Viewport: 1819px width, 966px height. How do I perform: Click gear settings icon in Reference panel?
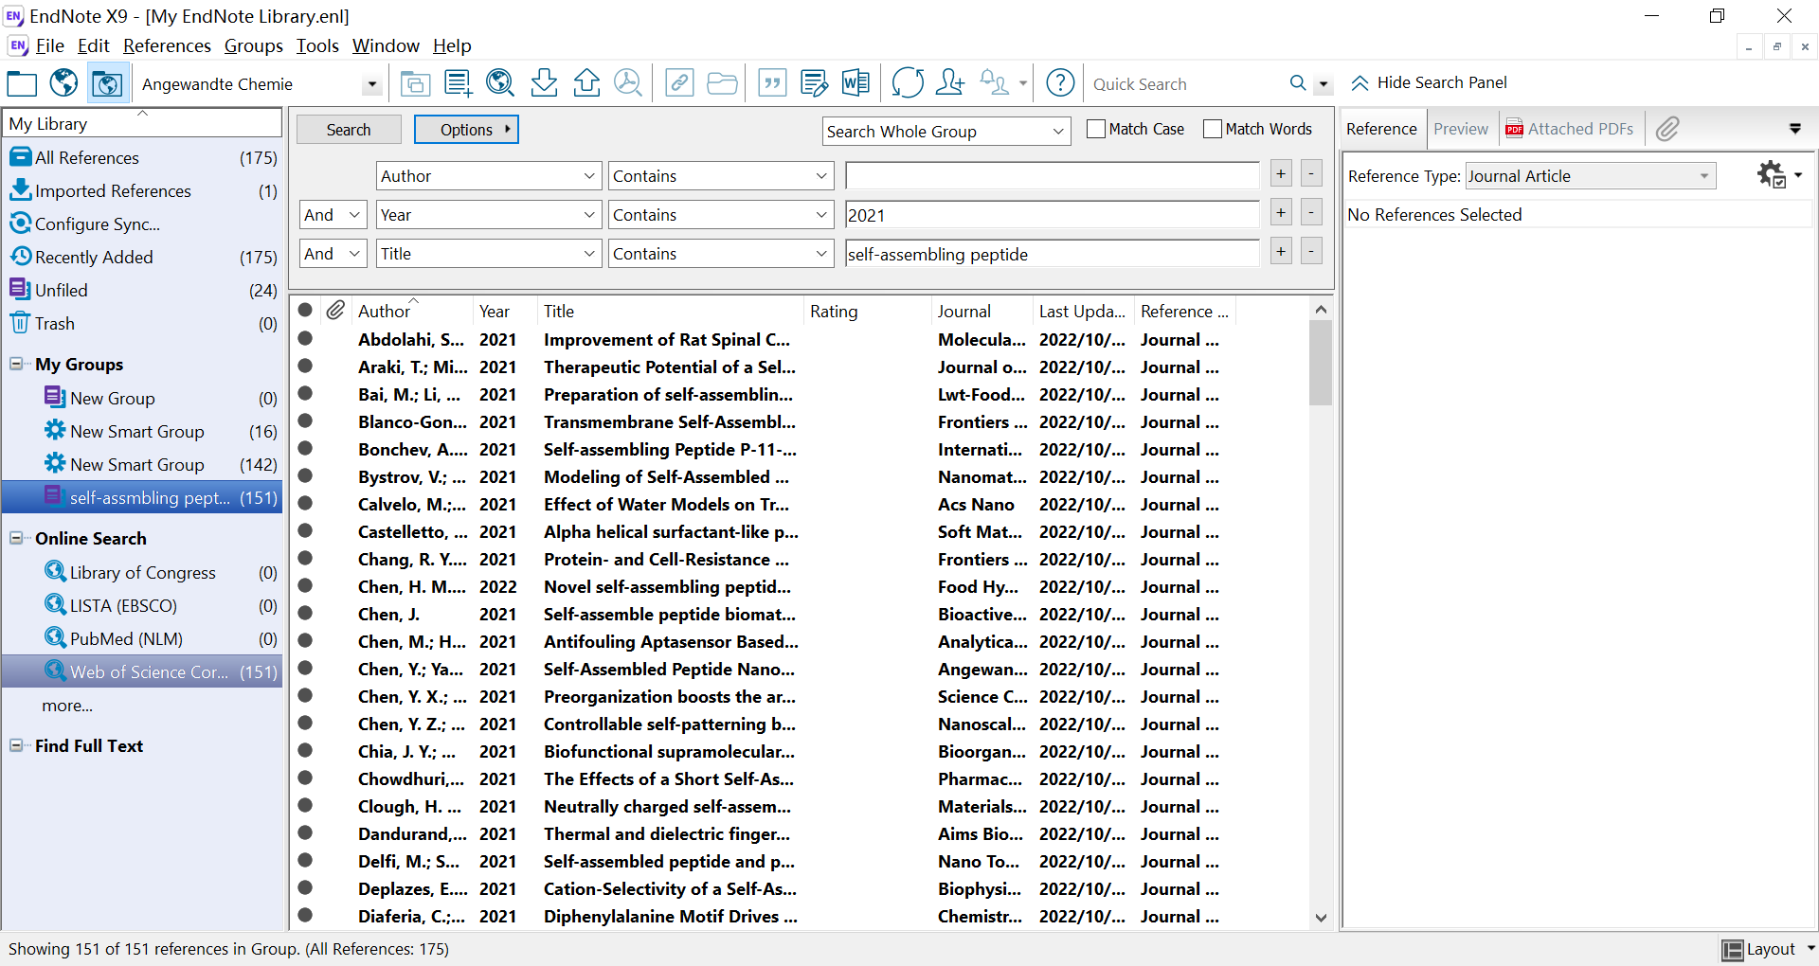(1772, 175)
